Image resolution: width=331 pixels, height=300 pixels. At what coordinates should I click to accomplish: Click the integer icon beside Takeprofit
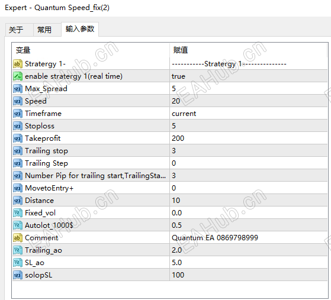pyautogui.click(x=18, y=138)
